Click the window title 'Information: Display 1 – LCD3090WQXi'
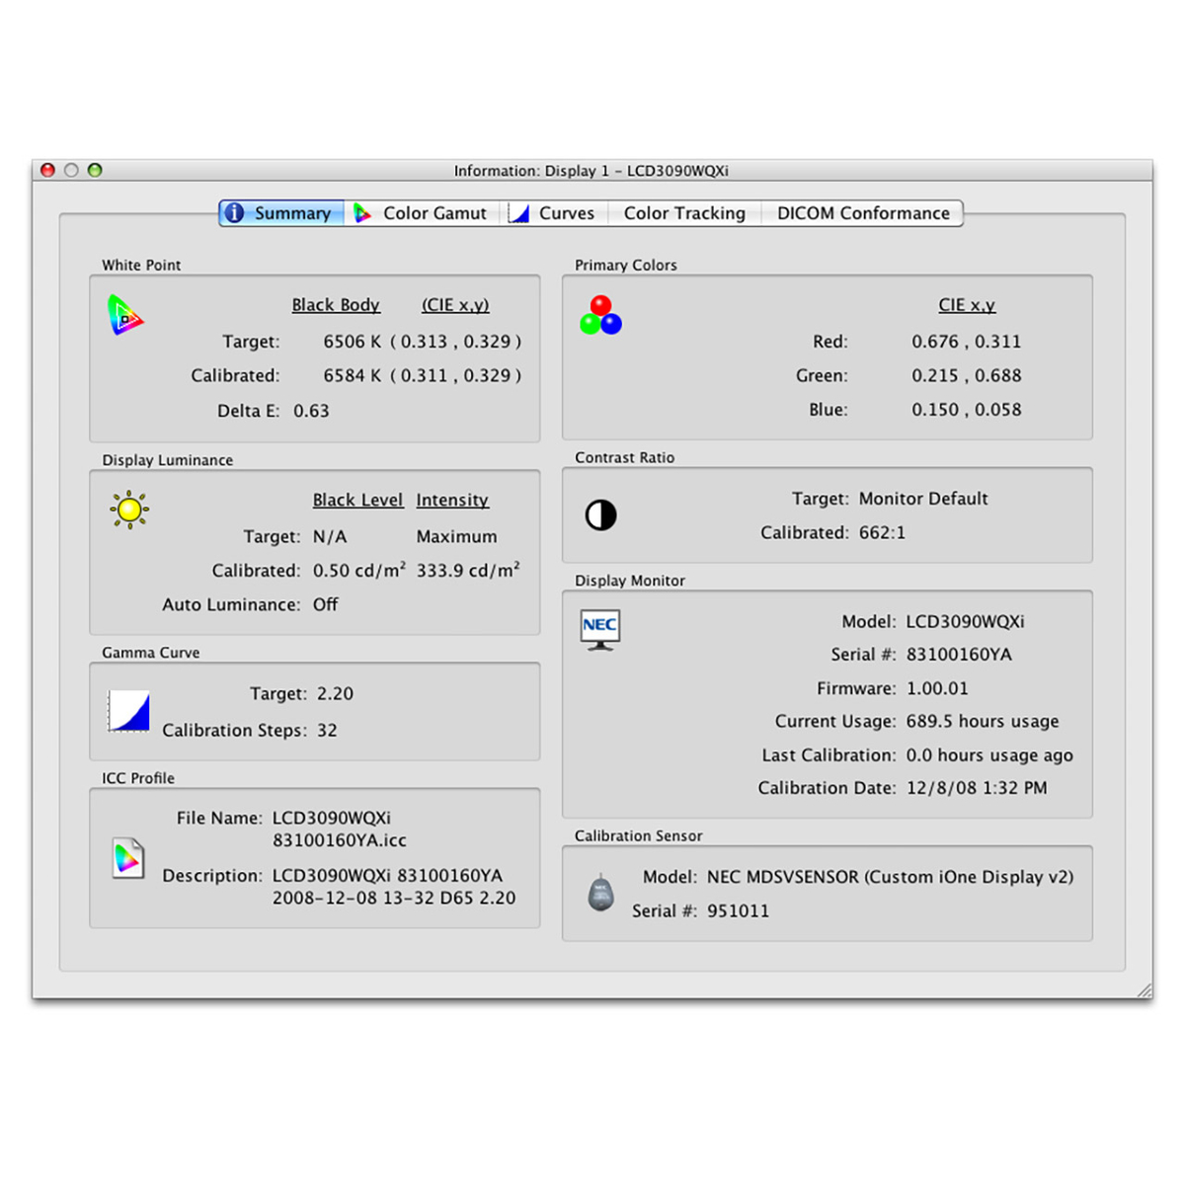1185x1185 pixels. click(x=592, y=171)
